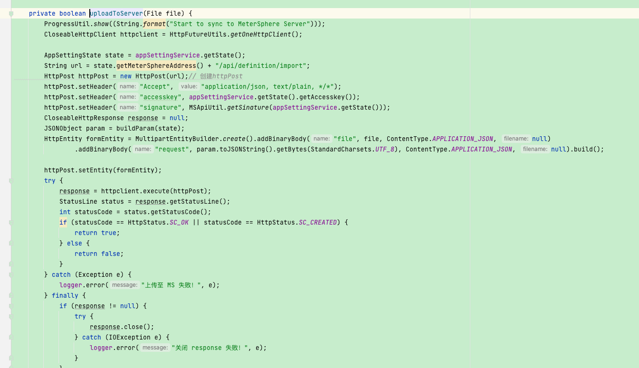Click the value: inlay parameter hint
The image size is (639, 368).
[x=189, y=86]
